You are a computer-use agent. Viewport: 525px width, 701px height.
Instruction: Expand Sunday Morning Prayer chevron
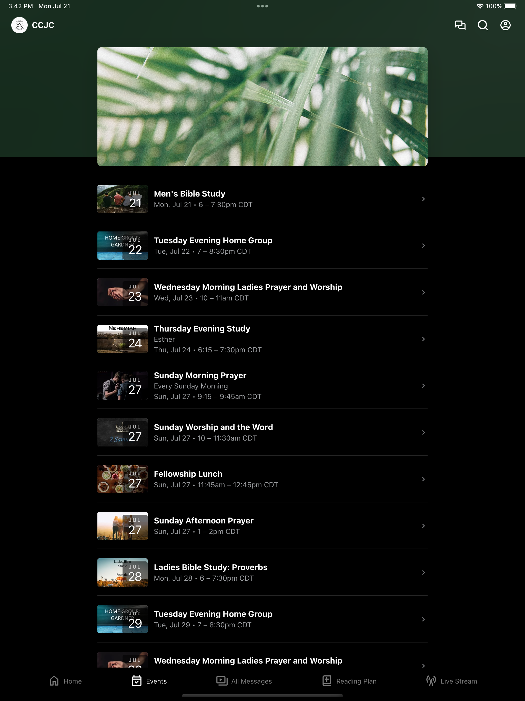point(423,386)
